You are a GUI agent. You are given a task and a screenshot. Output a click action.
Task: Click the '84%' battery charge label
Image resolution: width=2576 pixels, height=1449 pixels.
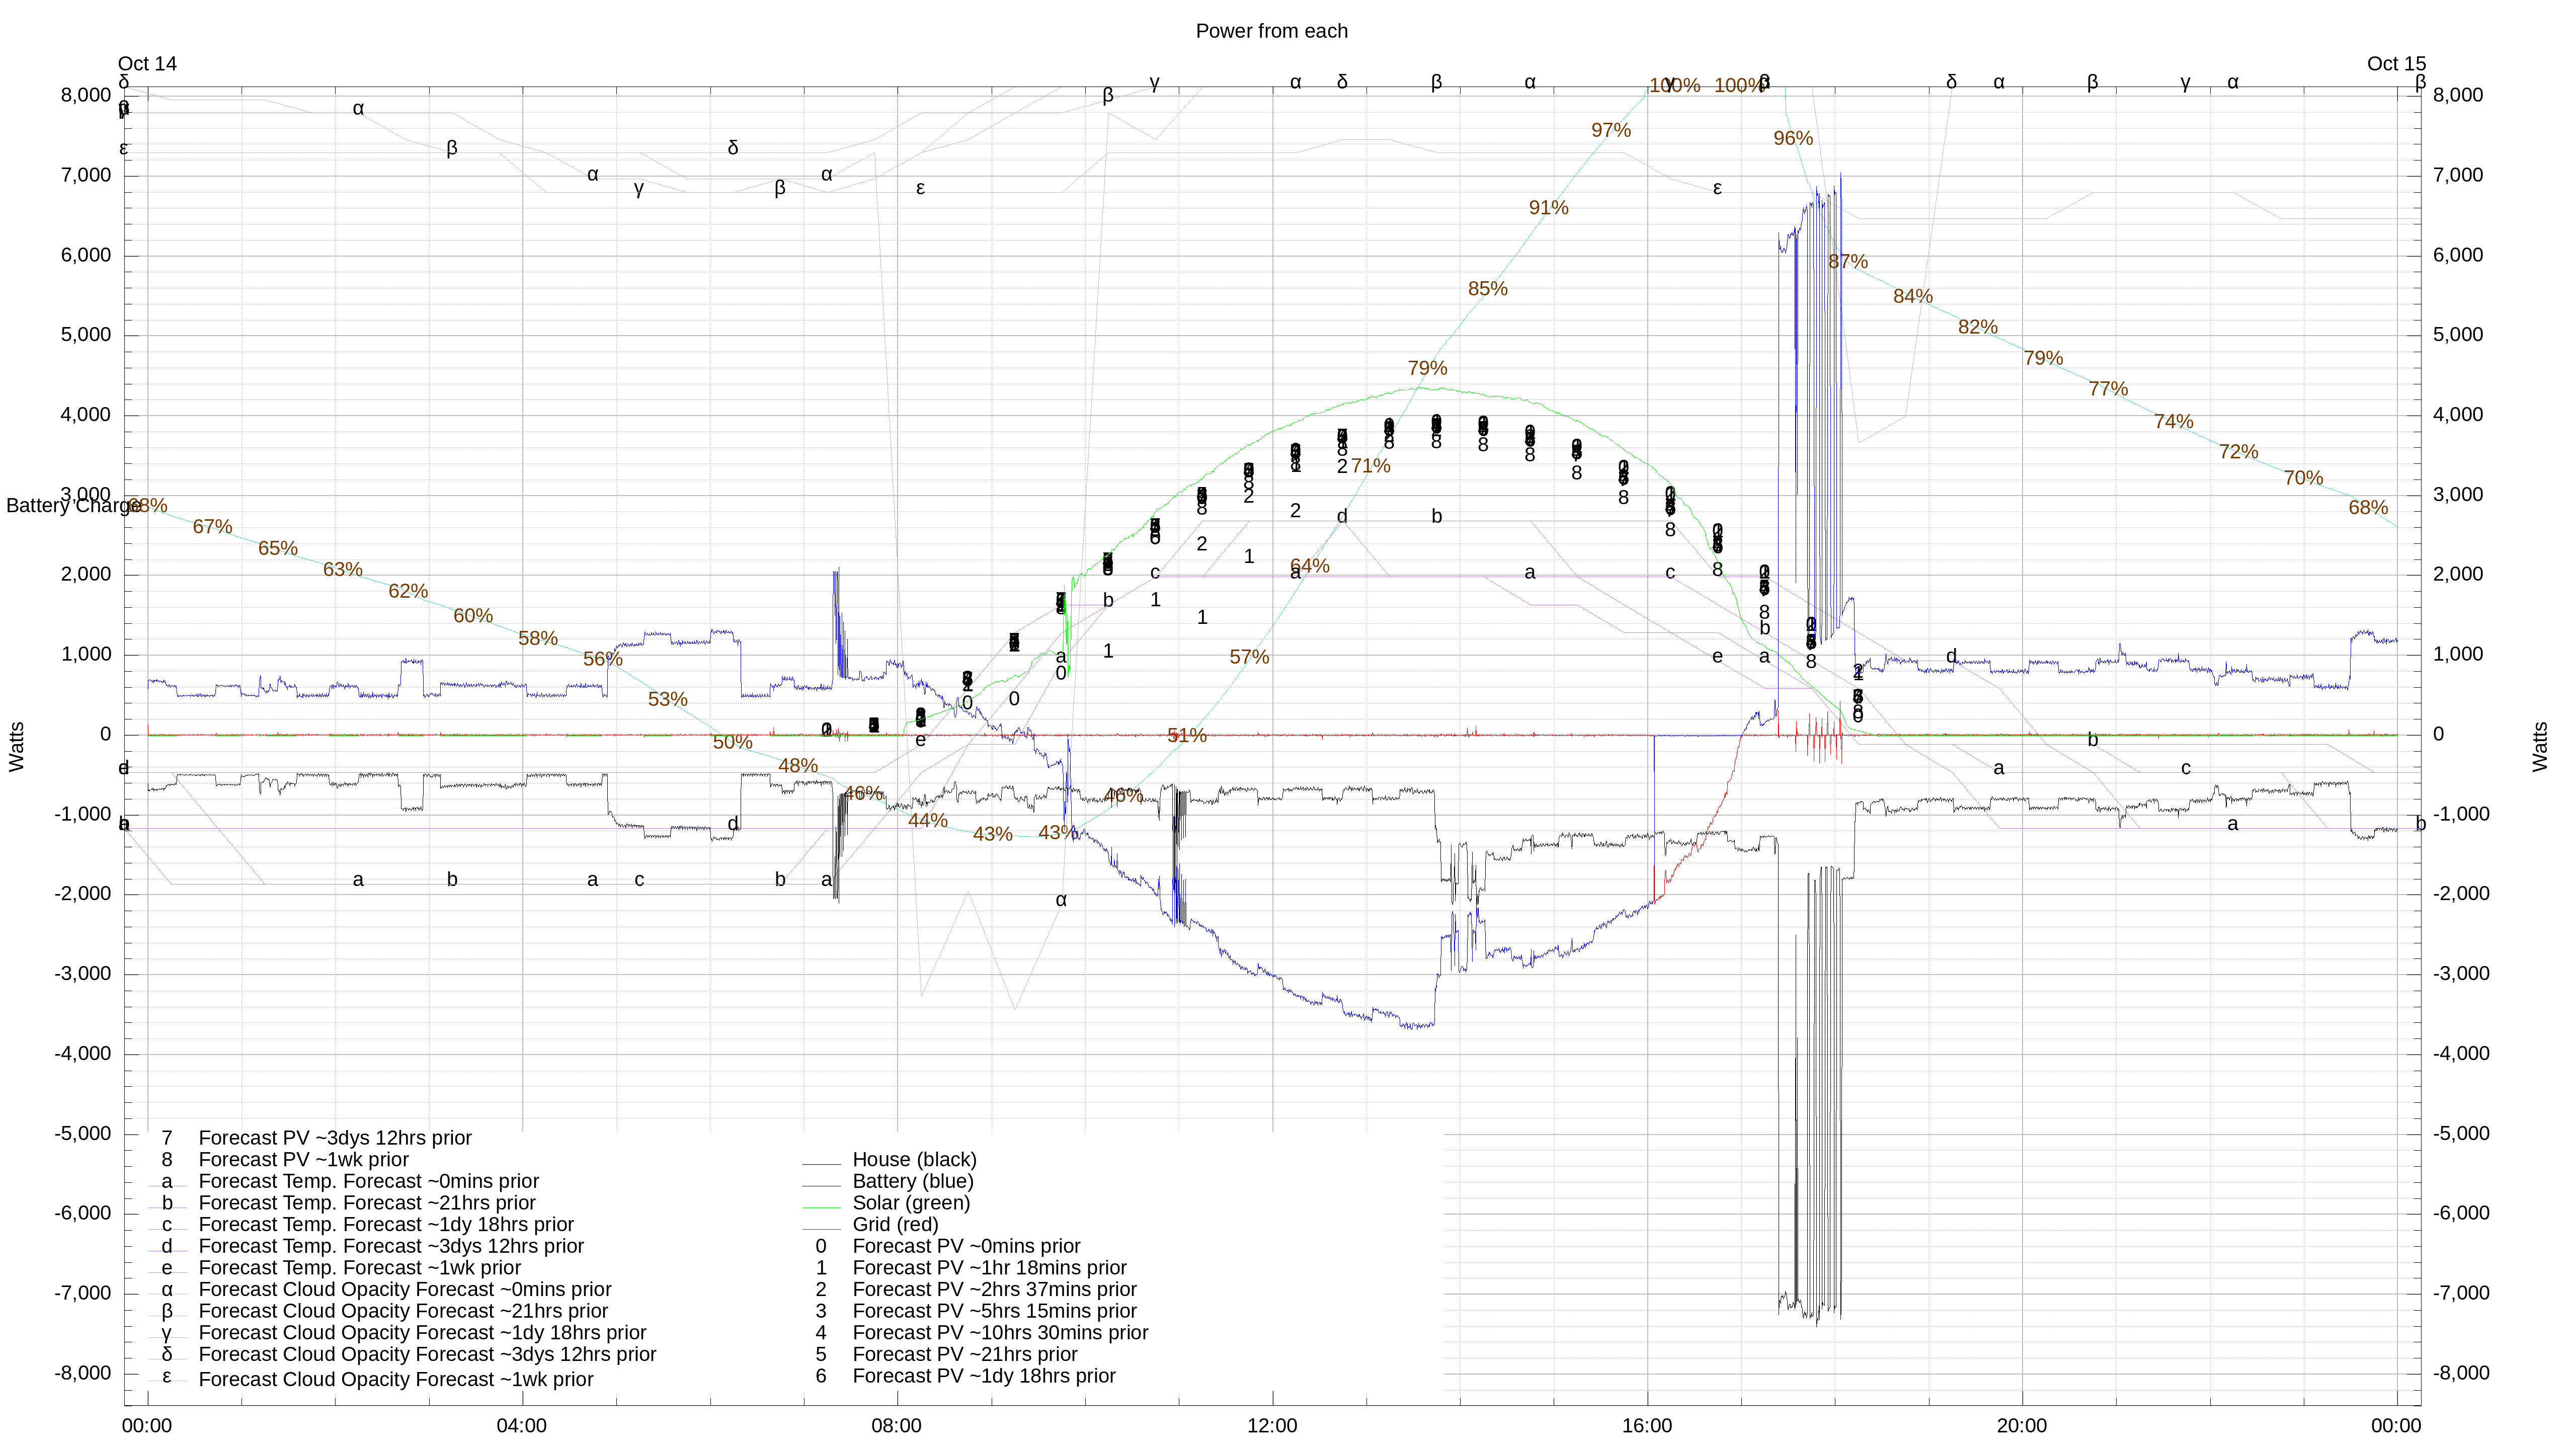1913,297
